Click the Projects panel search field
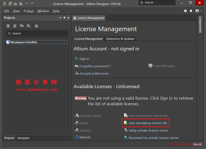206x149 pixels. point(37,34)
